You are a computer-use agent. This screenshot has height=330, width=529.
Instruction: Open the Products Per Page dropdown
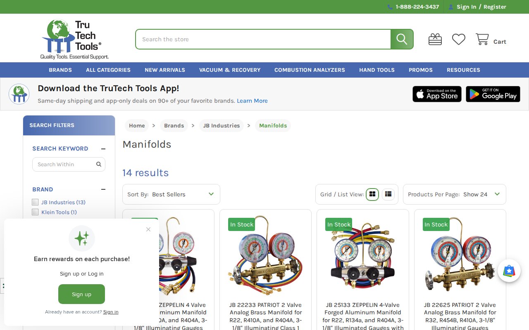point(454,194)
